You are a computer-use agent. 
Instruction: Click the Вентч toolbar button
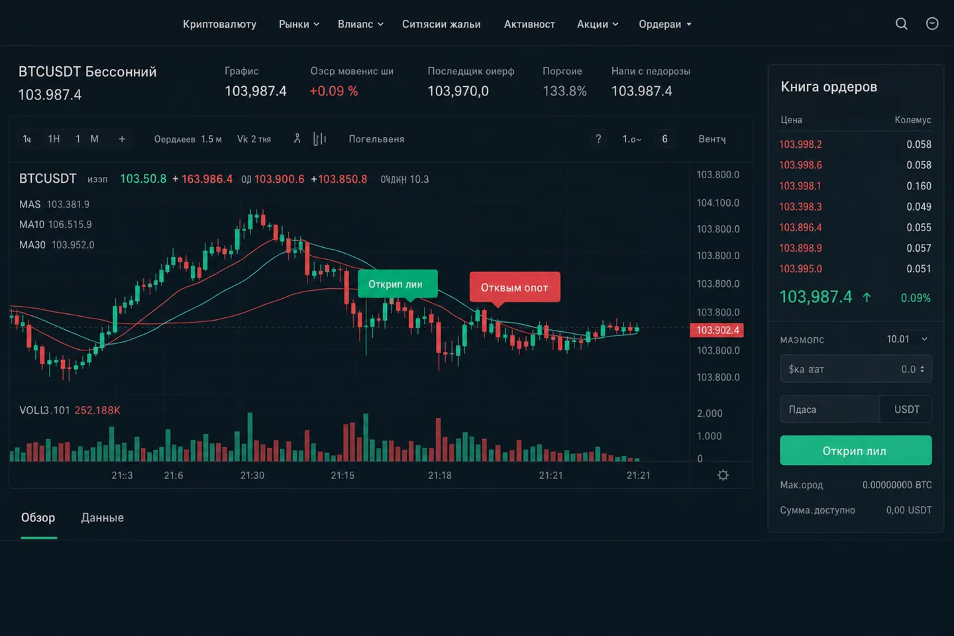click(x=712, y=139)
